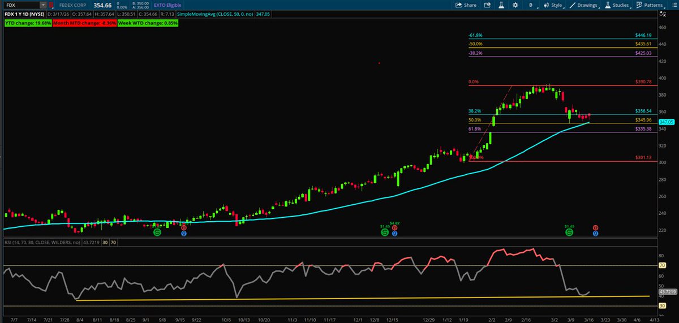Click the D: 3/17/26 date value
This screenshot has height=323, width=679.
[57, 14]
